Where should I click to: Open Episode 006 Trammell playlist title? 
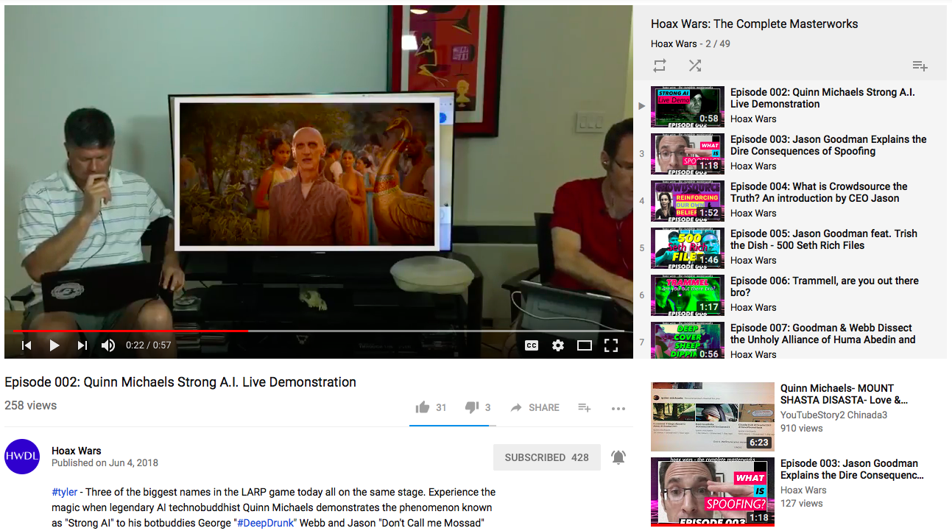click(825, 286)
